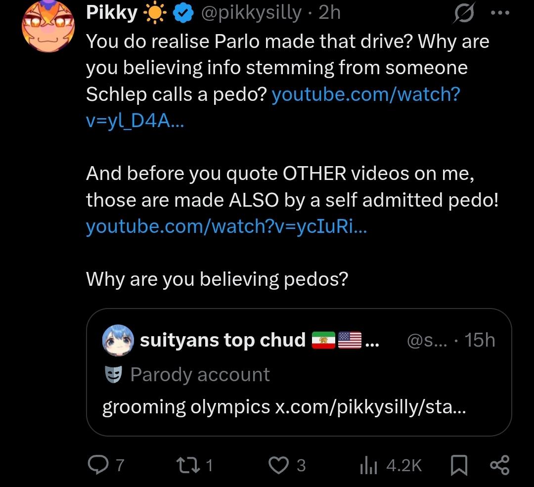Screen dimensions: 534x487
Task: Tap the blue verified checkmark badge
Action: point(181,14)
